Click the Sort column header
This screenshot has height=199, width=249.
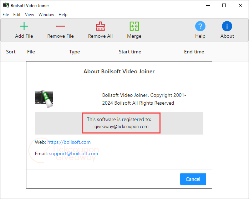(11, 52)
